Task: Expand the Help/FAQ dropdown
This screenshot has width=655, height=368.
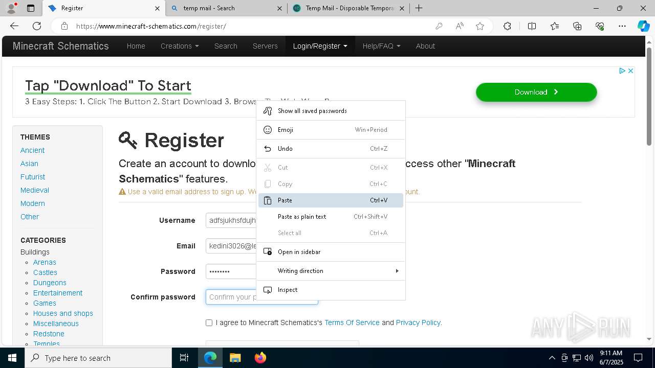Action: [382, 46]
